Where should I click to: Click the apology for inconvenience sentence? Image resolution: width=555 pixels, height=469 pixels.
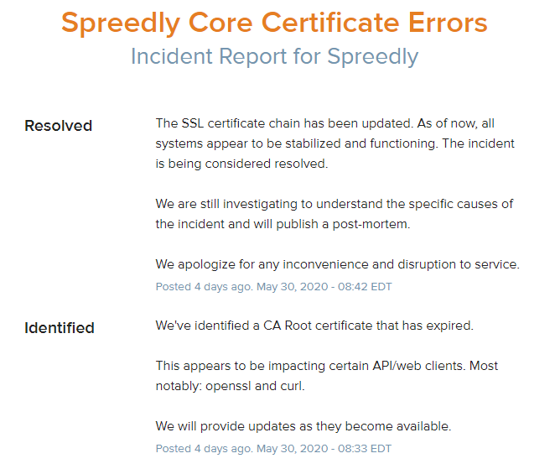[337, 264]
